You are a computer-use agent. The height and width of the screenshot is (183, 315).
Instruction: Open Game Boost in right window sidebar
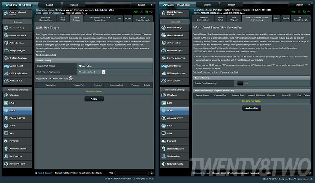pyautogui.click(x=175, y=66)
